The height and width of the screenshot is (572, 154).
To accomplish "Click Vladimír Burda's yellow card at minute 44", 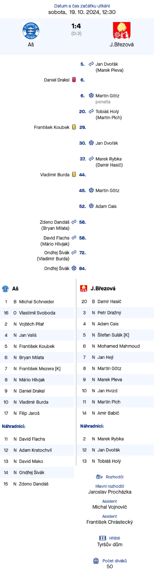I will [74, 175].
